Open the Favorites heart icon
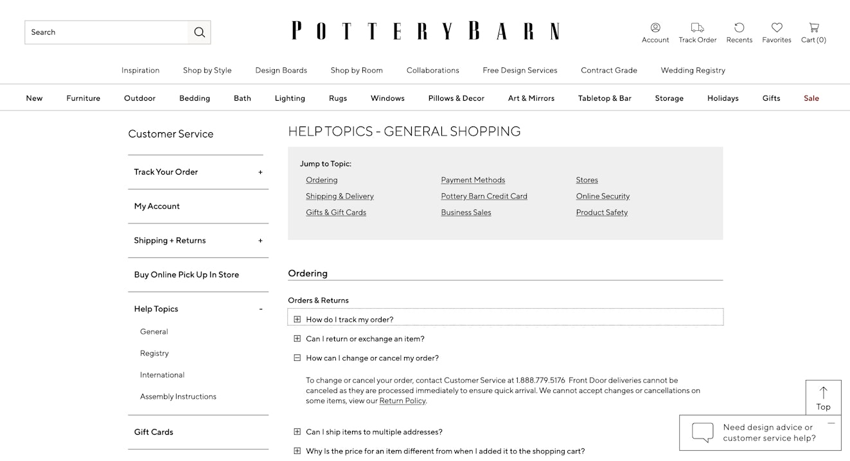This screenshot has height=461, width=850. pos(777,28)
